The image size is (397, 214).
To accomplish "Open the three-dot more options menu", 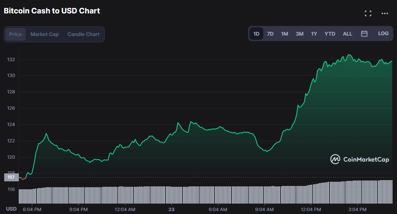I will 384,13.
